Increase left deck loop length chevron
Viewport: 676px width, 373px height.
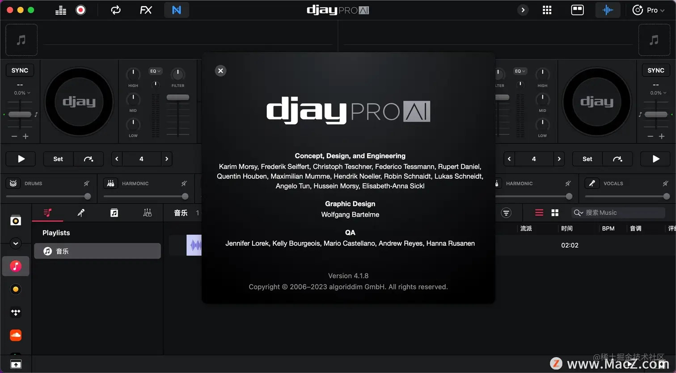[x=167, y=159]
